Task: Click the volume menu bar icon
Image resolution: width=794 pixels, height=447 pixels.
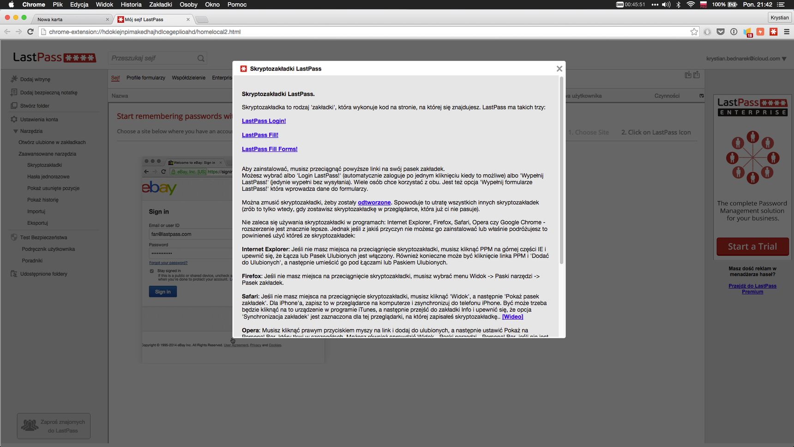Action: tap(666, 5)
